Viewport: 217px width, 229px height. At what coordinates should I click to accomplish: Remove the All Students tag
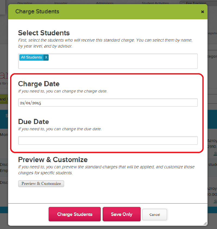[46, 57]
